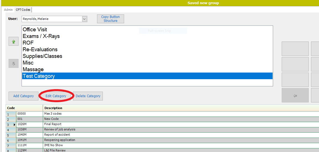The image size is (319, 152).
Task: Click row header number 1
Action: (x=11, y=114)
